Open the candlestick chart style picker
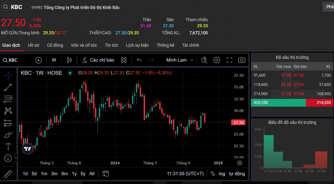The image size is (334, 184). coord(69,60)
